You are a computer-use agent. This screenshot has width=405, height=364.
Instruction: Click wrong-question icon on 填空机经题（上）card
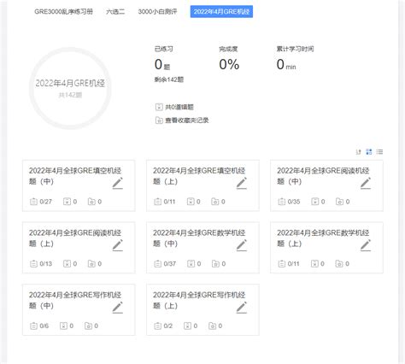pos(191,202)
